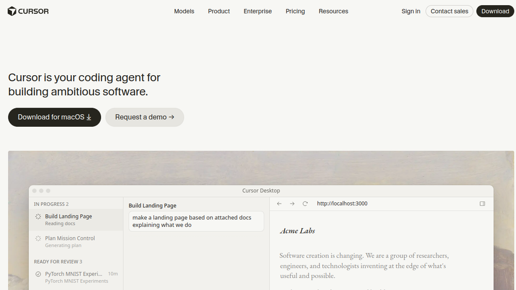
Task: Select the Plan Mission Control task
Action: tap(76, 242)
